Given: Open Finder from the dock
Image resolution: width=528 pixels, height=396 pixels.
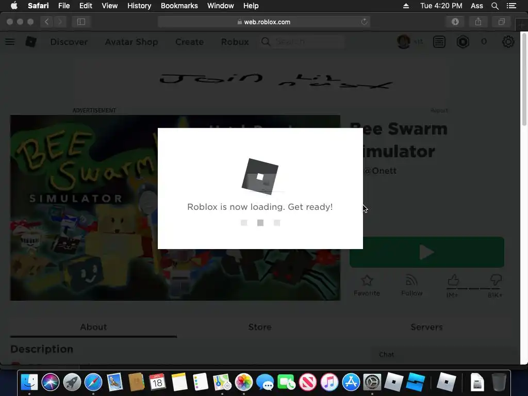Looking at the screenshot, I should click(29, 382).
